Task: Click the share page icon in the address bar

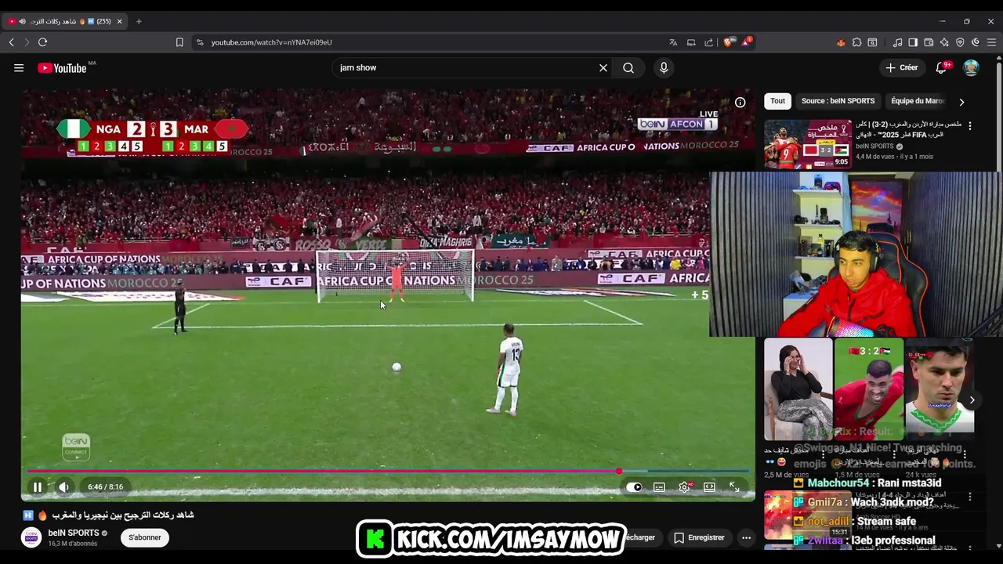Action: [709, 42]
